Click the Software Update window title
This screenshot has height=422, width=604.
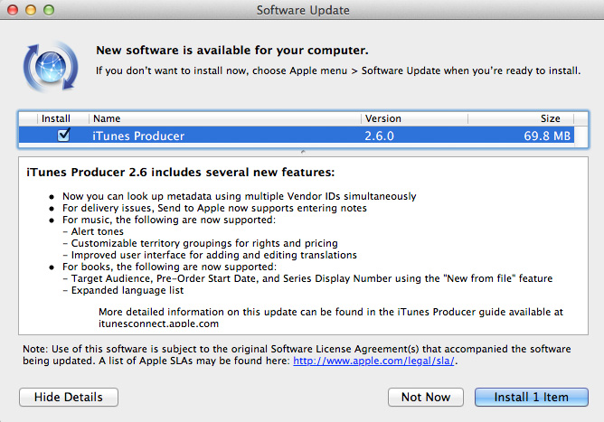coord(303,10)
